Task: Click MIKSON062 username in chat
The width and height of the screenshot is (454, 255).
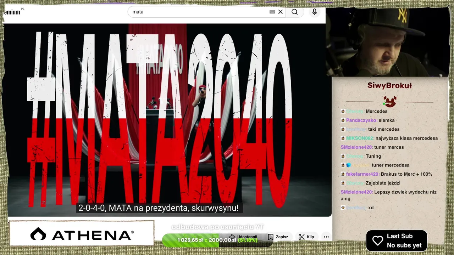Action: (360, 138)
